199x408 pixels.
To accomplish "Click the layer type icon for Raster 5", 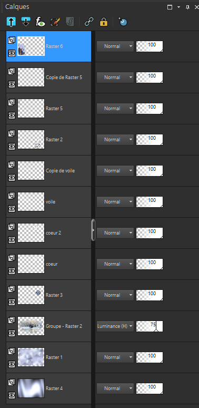I will [x=12, y=102].
